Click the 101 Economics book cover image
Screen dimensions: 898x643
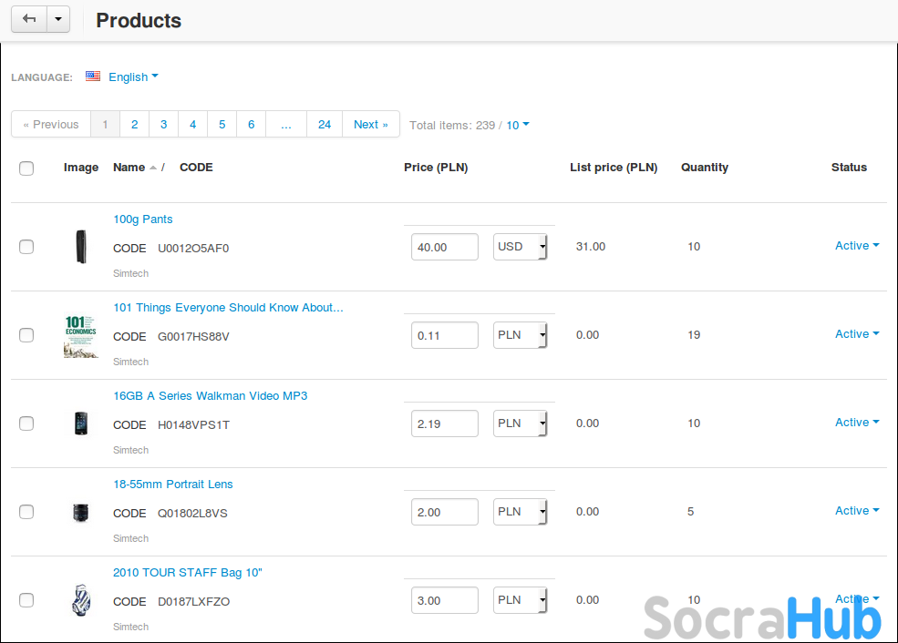[x=81, y=335]
